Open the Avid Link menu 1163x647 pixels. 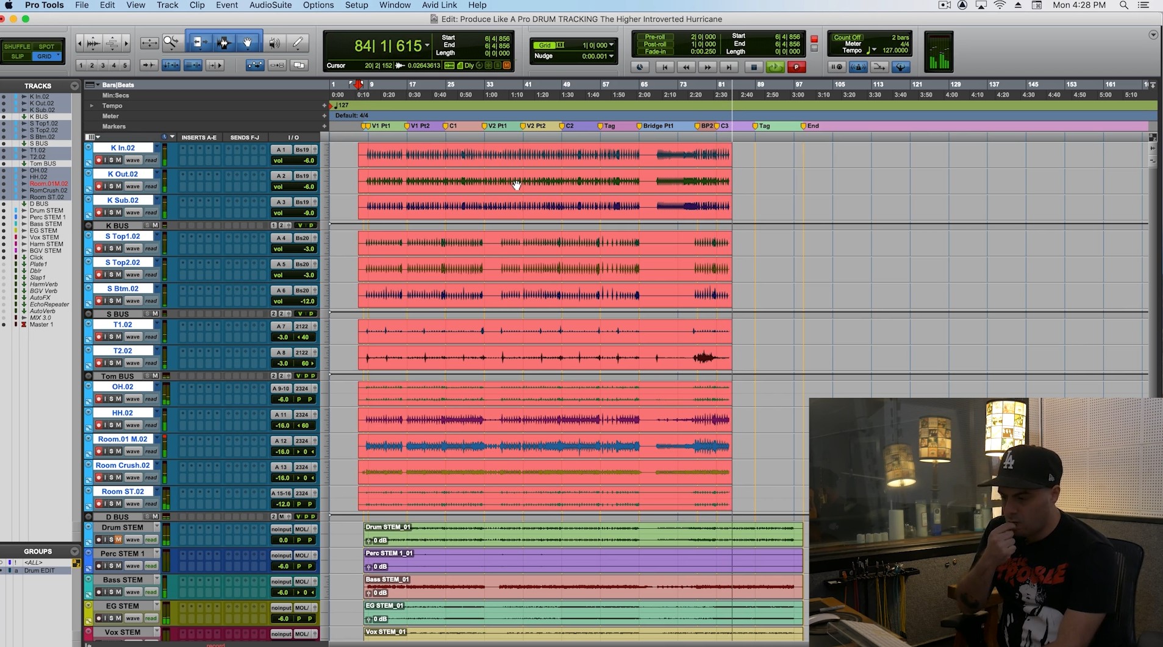pos(439,5)
